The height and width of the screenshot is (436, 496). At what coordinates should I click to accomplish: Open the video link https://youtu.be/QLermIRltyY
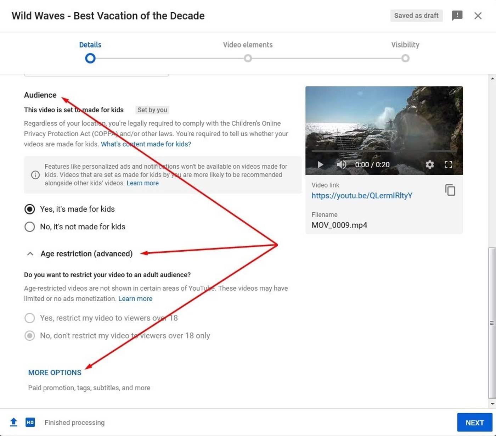361,195
